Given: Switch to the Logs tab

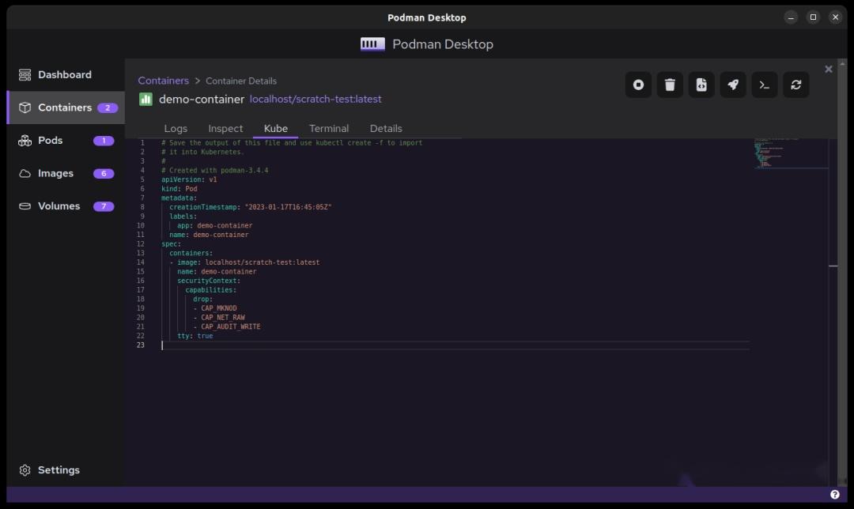Looking at the screenshot, I should [x=176, y=128].
